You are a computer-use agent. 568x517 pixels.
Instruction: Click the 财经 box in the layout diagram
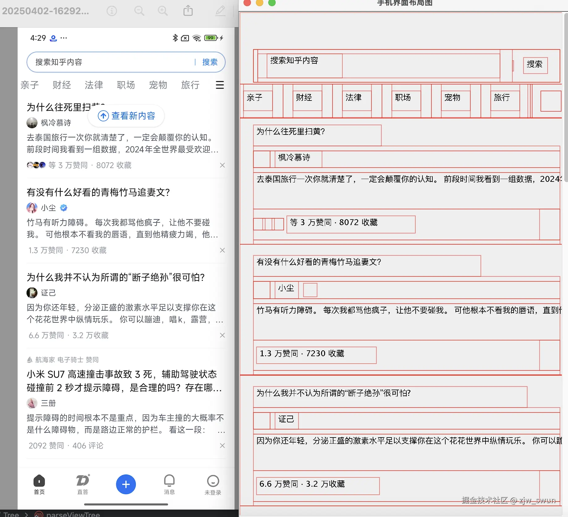coord(307,100)
